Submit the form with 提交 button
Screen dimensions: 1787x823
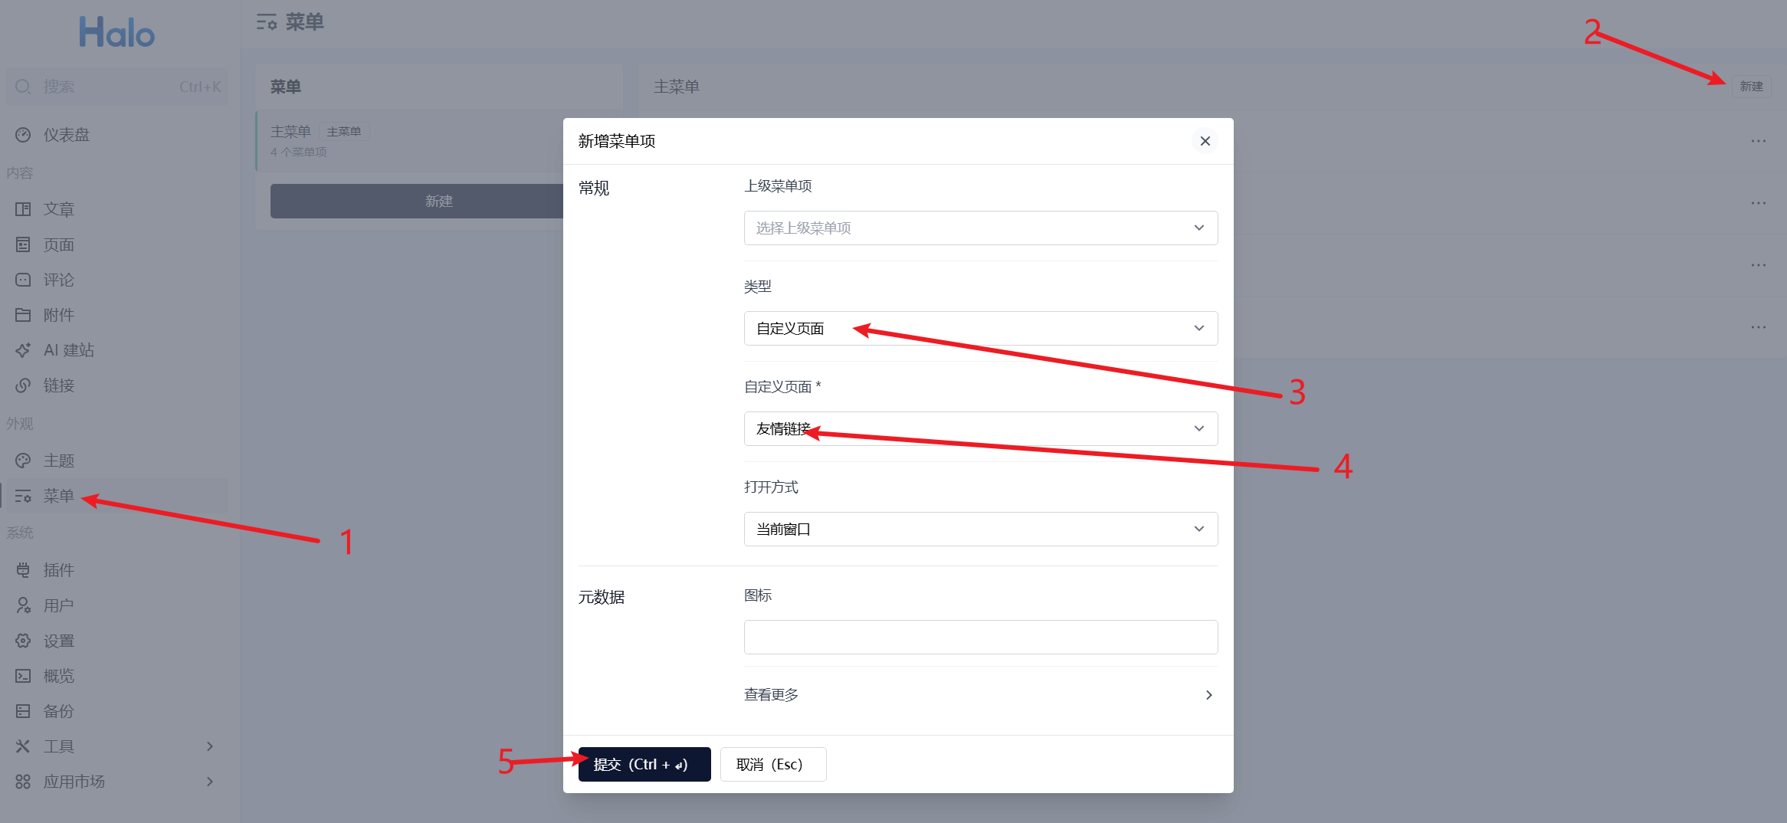click(644, 765)
